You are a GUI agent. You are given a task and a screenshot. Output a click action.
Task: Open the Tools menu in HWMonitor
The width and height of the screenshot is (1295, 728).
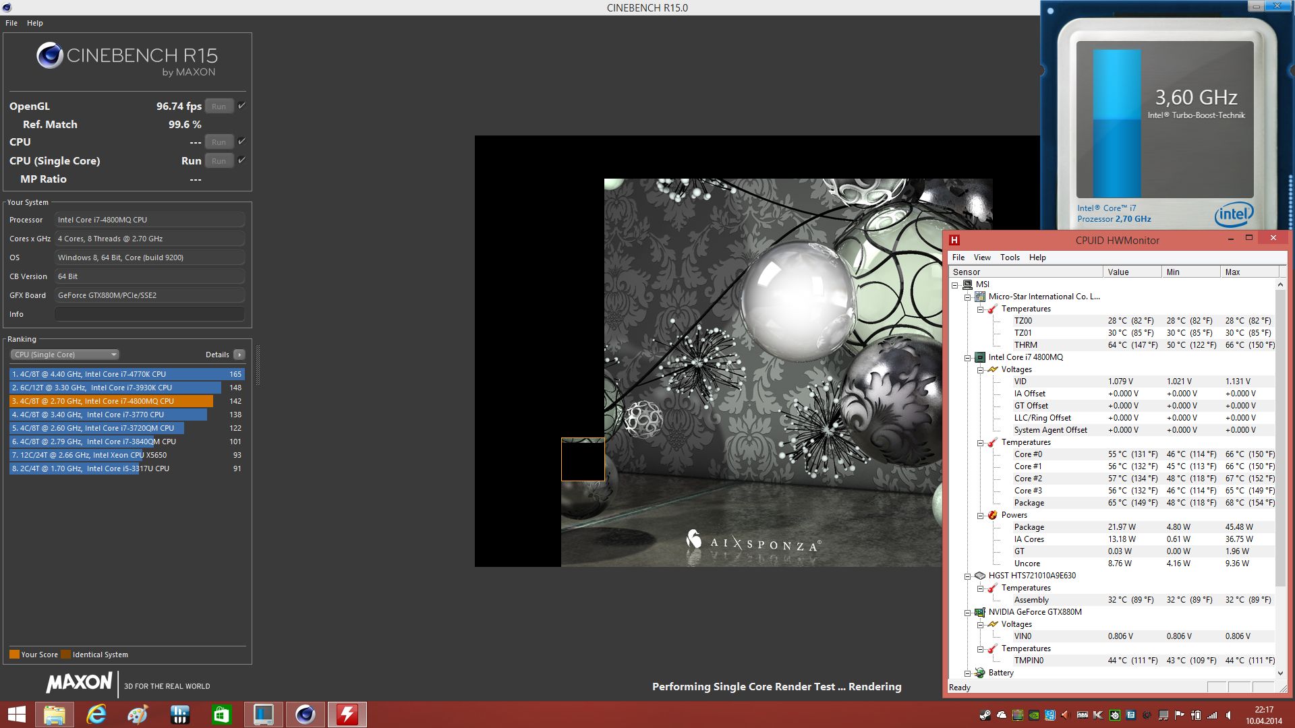click(x=1009, y=257)
